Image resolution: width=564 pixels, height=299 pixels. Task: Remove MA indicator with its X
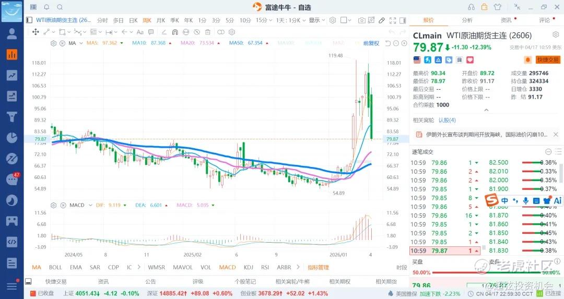[x=62, y=43]
